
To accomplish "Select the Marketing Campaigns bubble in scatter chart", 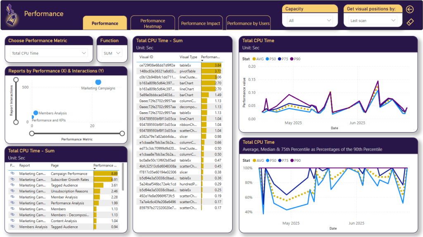I will [98, 82].
